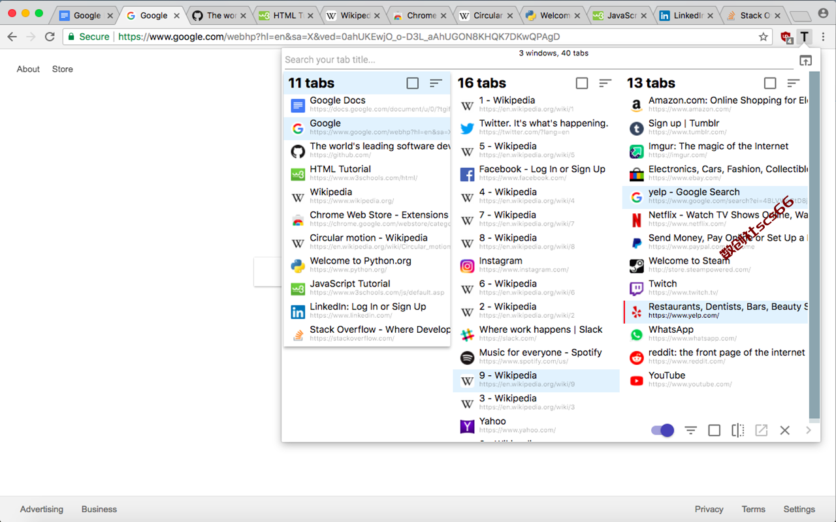
Task: Click the YouTube favicon in tab list
Action: (636, 380)
